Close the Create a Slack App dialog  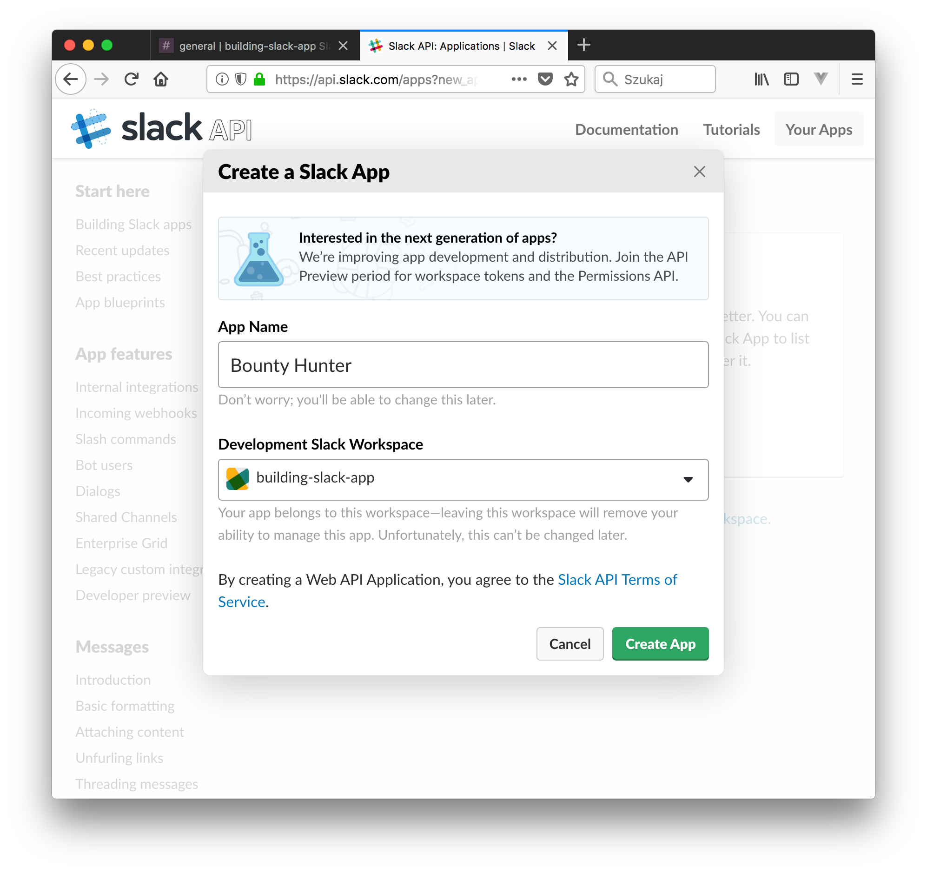[x=700, y=171]
